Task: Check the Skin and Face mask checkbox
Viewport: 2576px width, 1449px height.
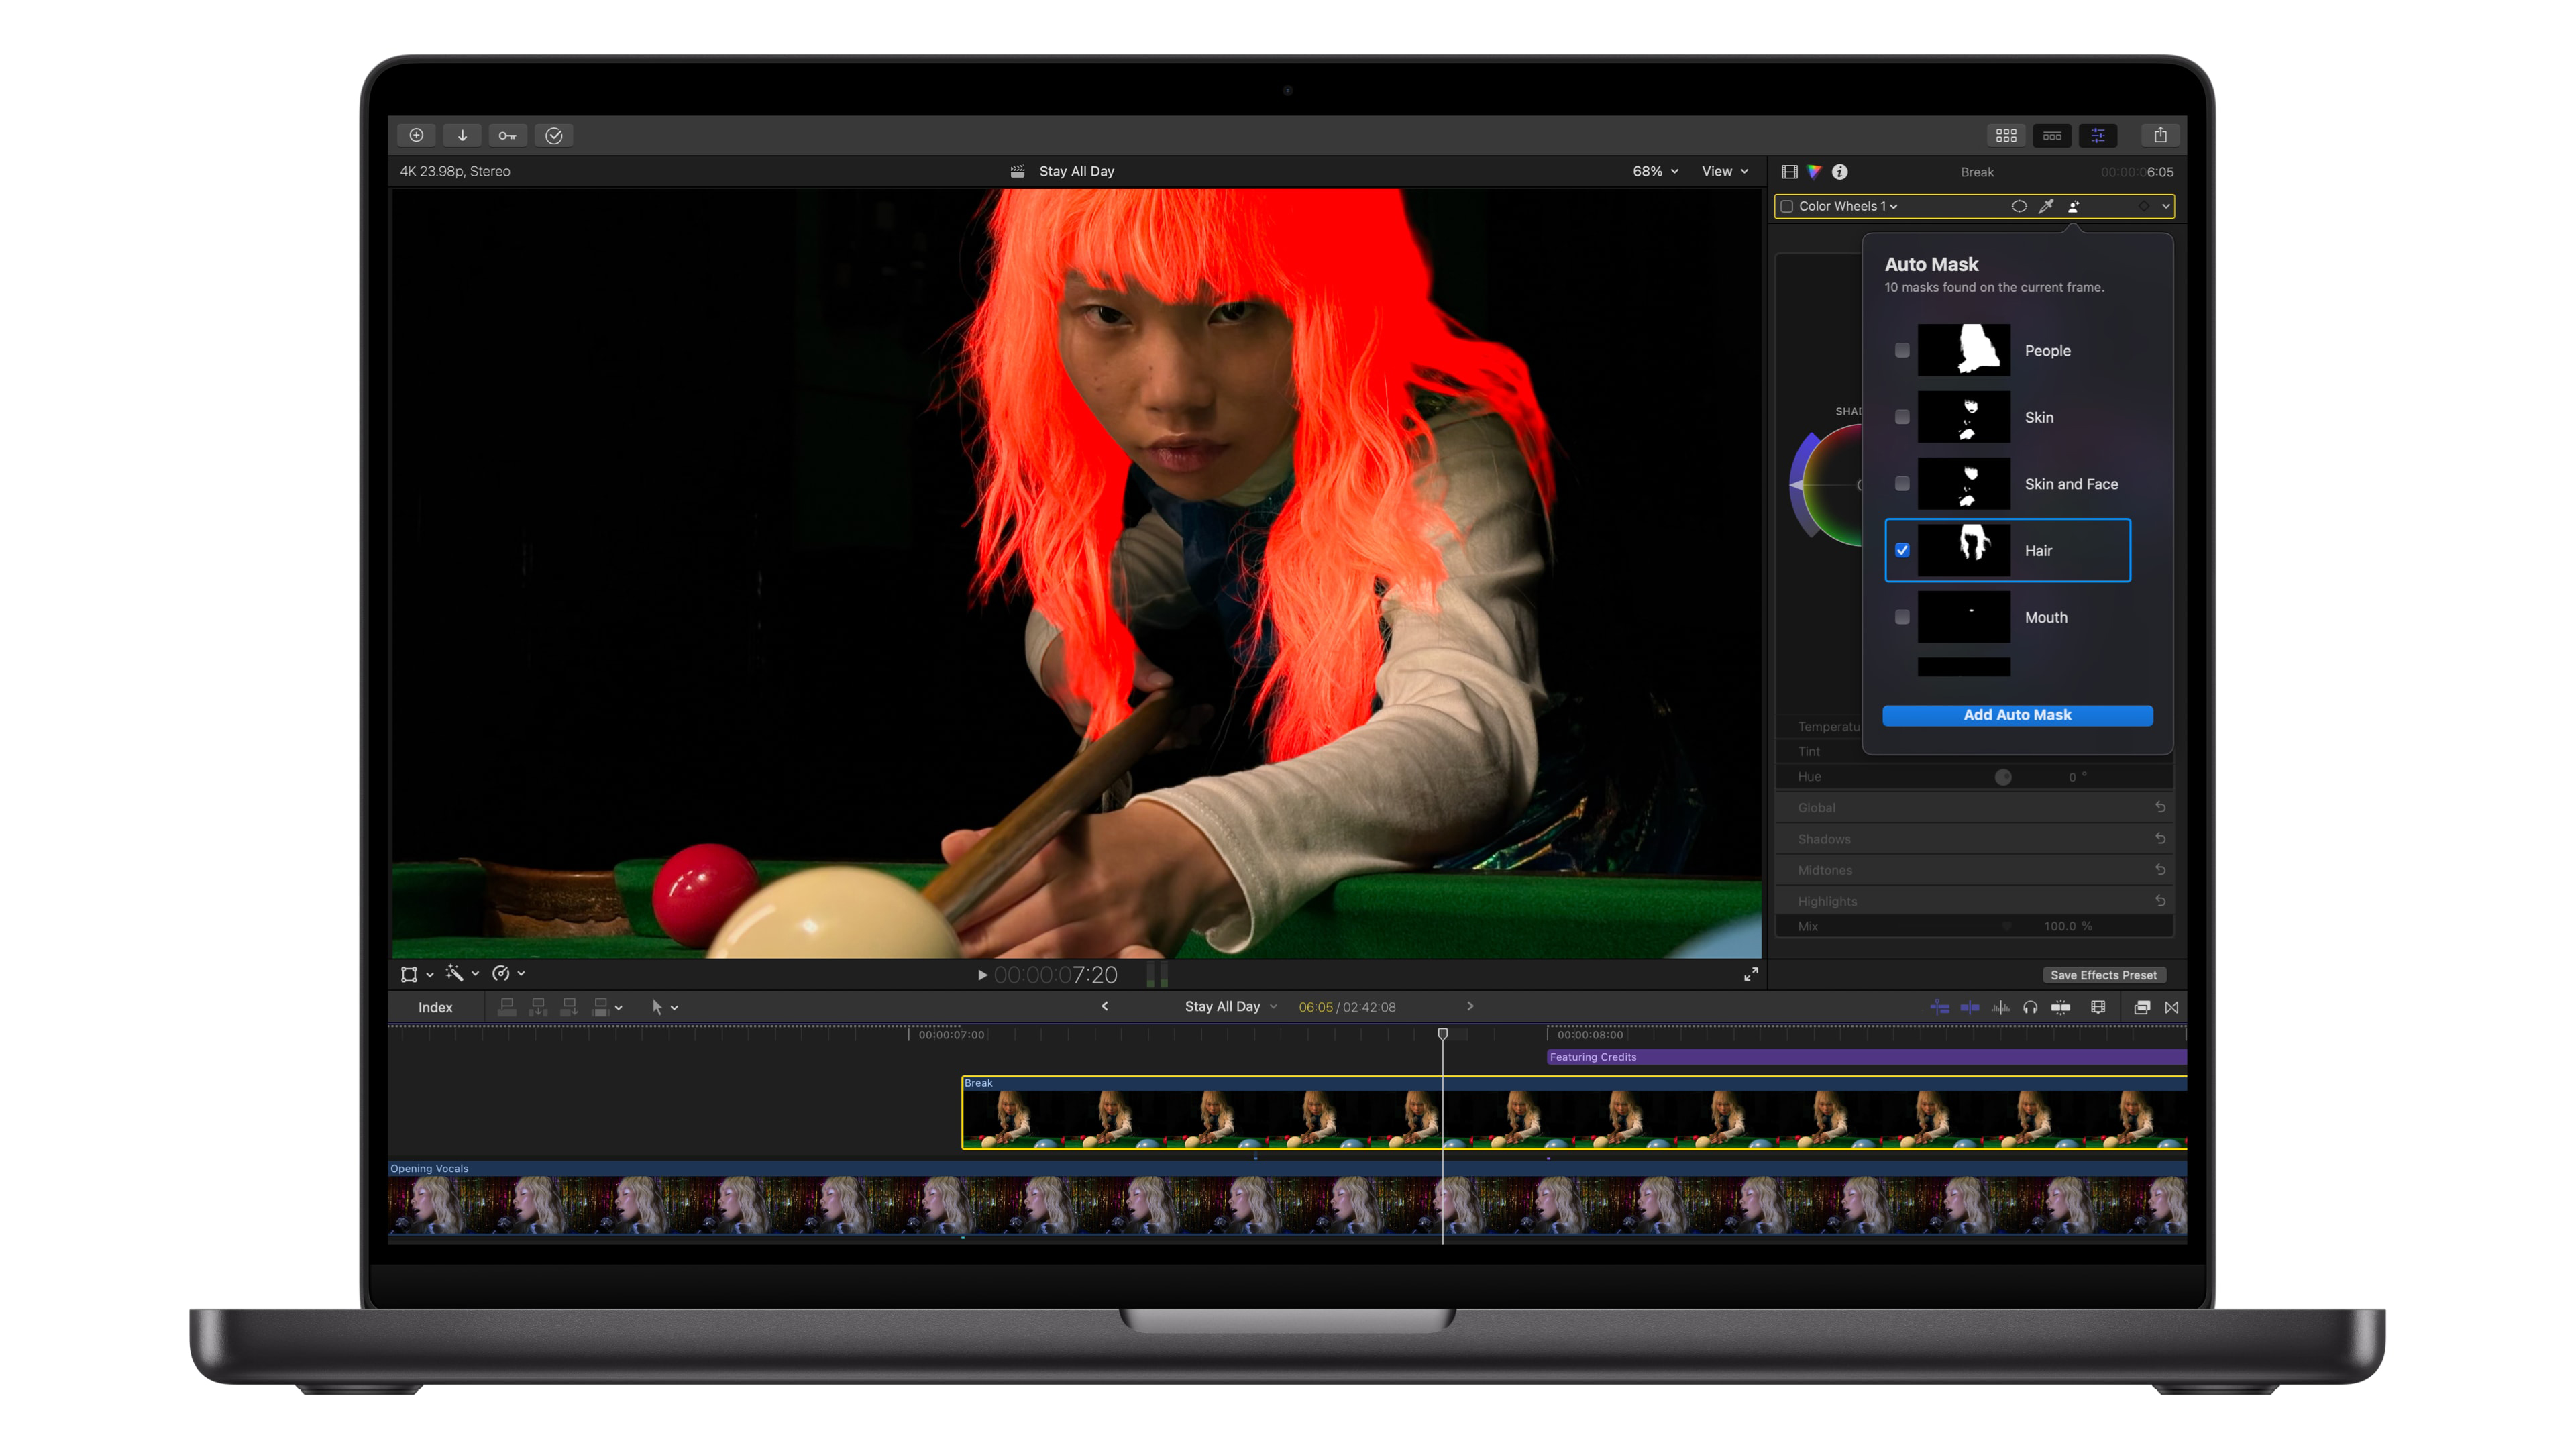Action: pyautogui.click(x=1902, y=484)
